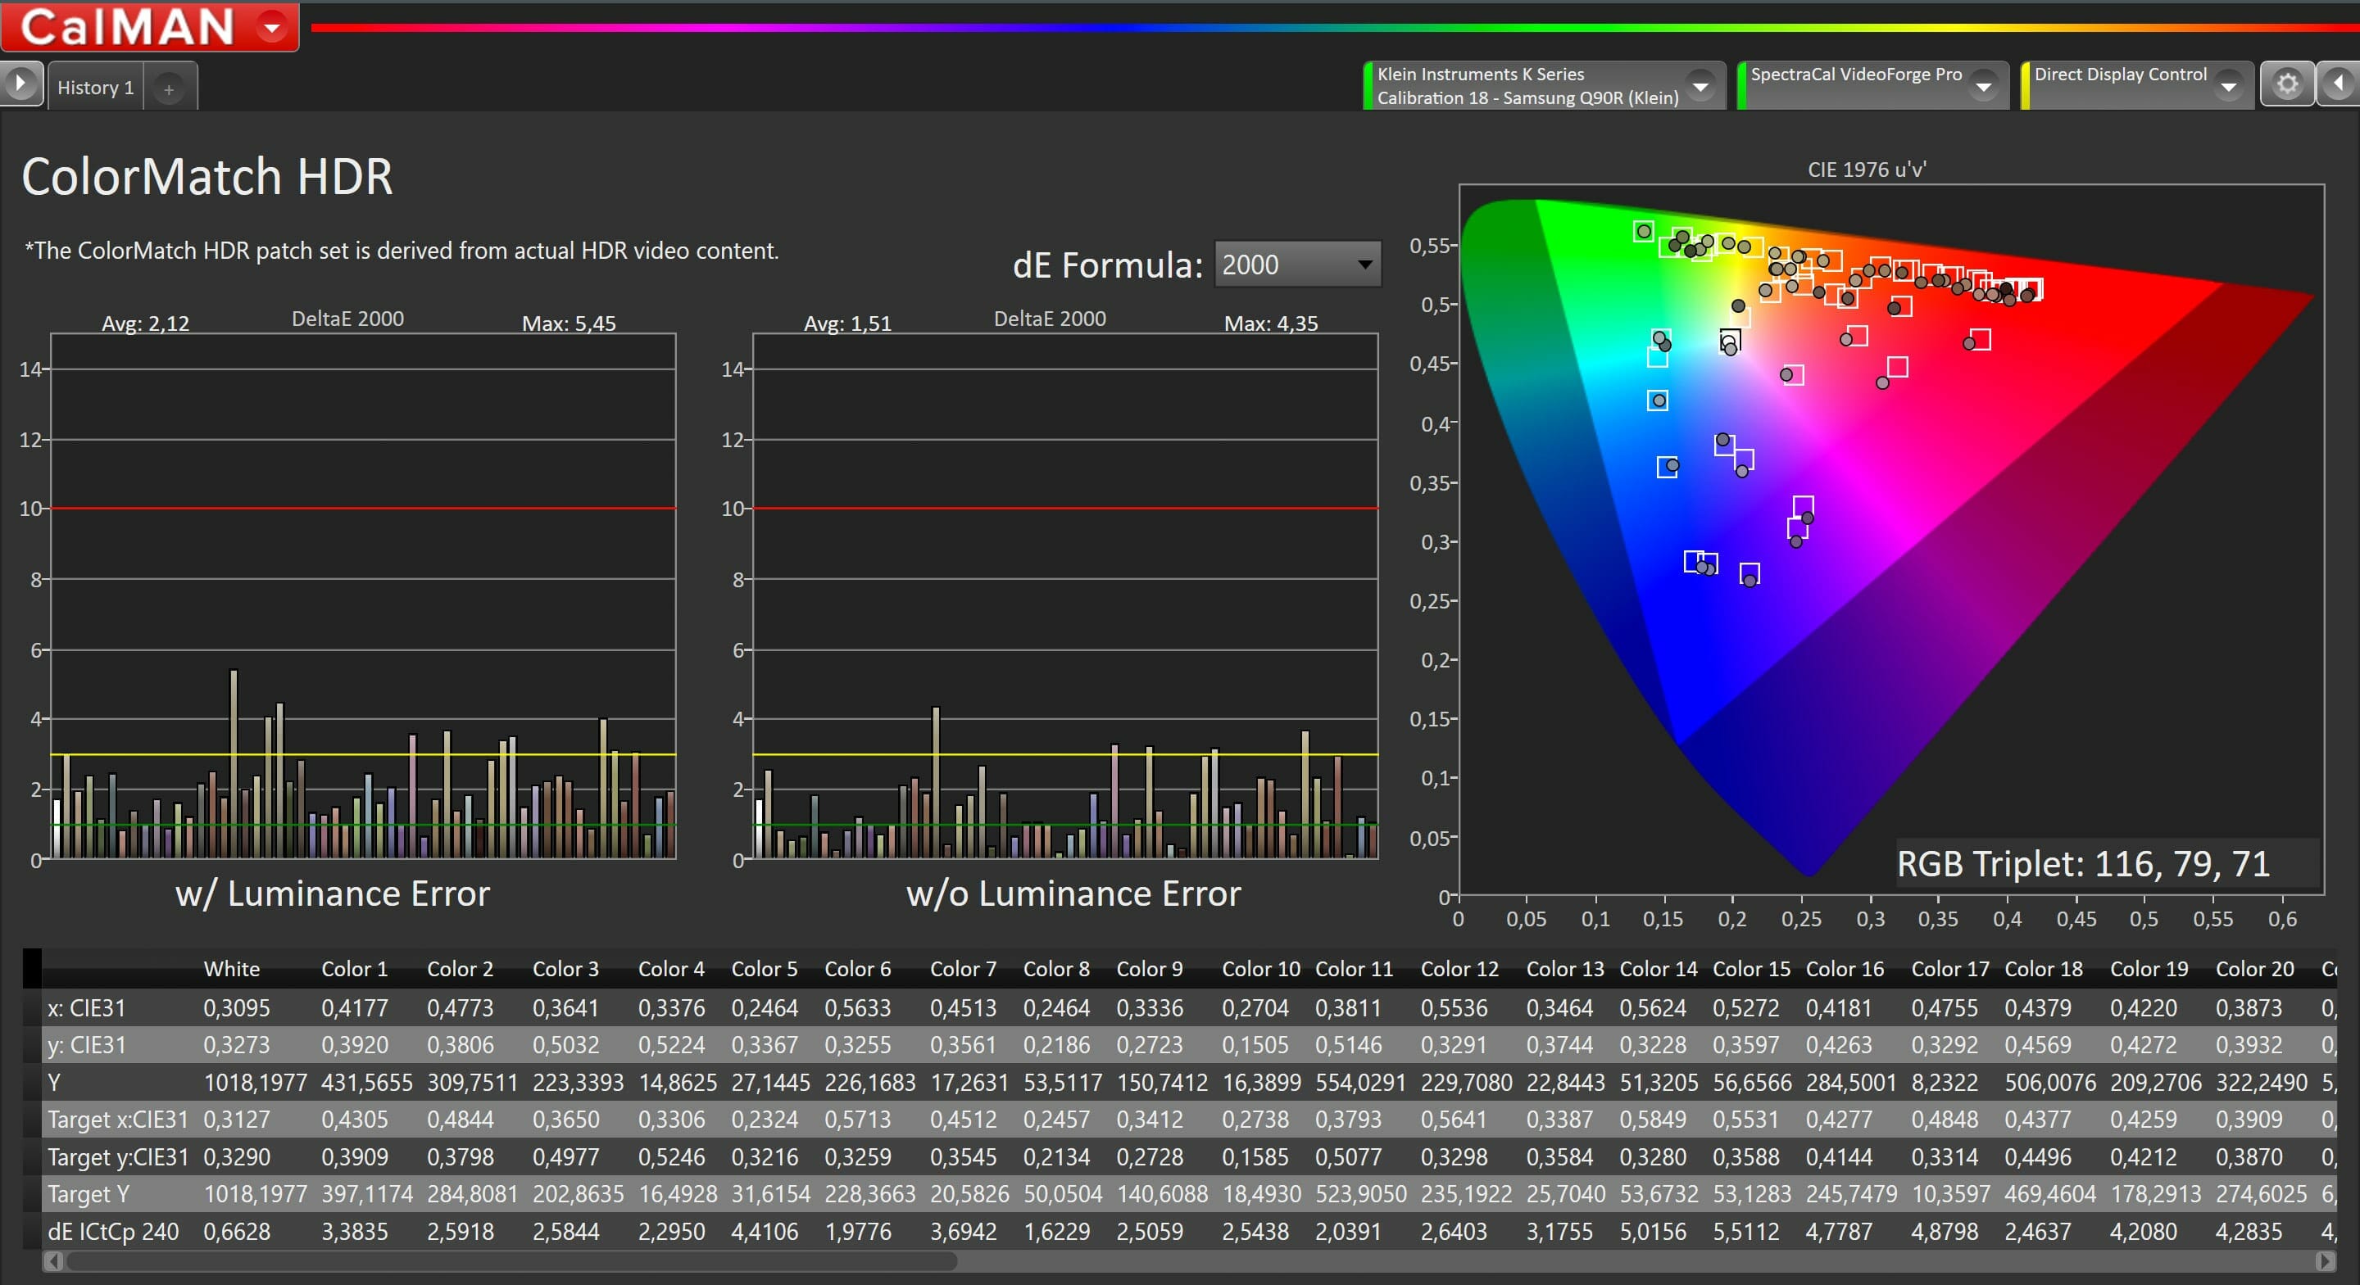
Task: Click the left arrow panel toggle icon
Action: click(x=2339, y=84)
